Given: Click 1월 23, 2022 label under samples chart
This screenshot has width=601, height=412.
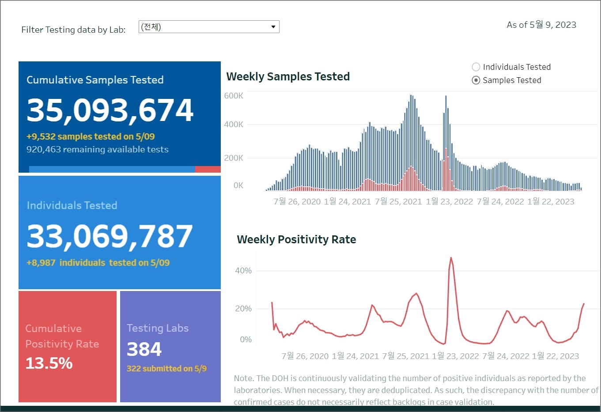Looking at the screenshot, I should [450, 202].
